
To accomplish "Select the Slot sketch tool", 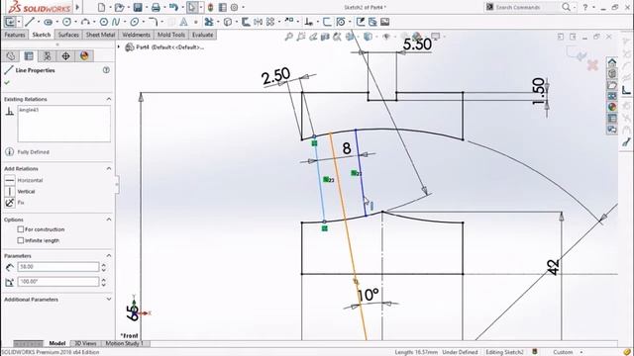I will click(49, 22).
